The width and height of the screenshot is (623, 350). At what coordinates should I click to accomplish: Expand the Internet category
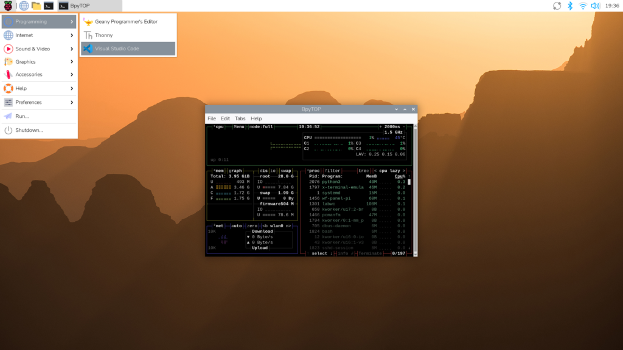pyautogui.click(x=39, y=35)
